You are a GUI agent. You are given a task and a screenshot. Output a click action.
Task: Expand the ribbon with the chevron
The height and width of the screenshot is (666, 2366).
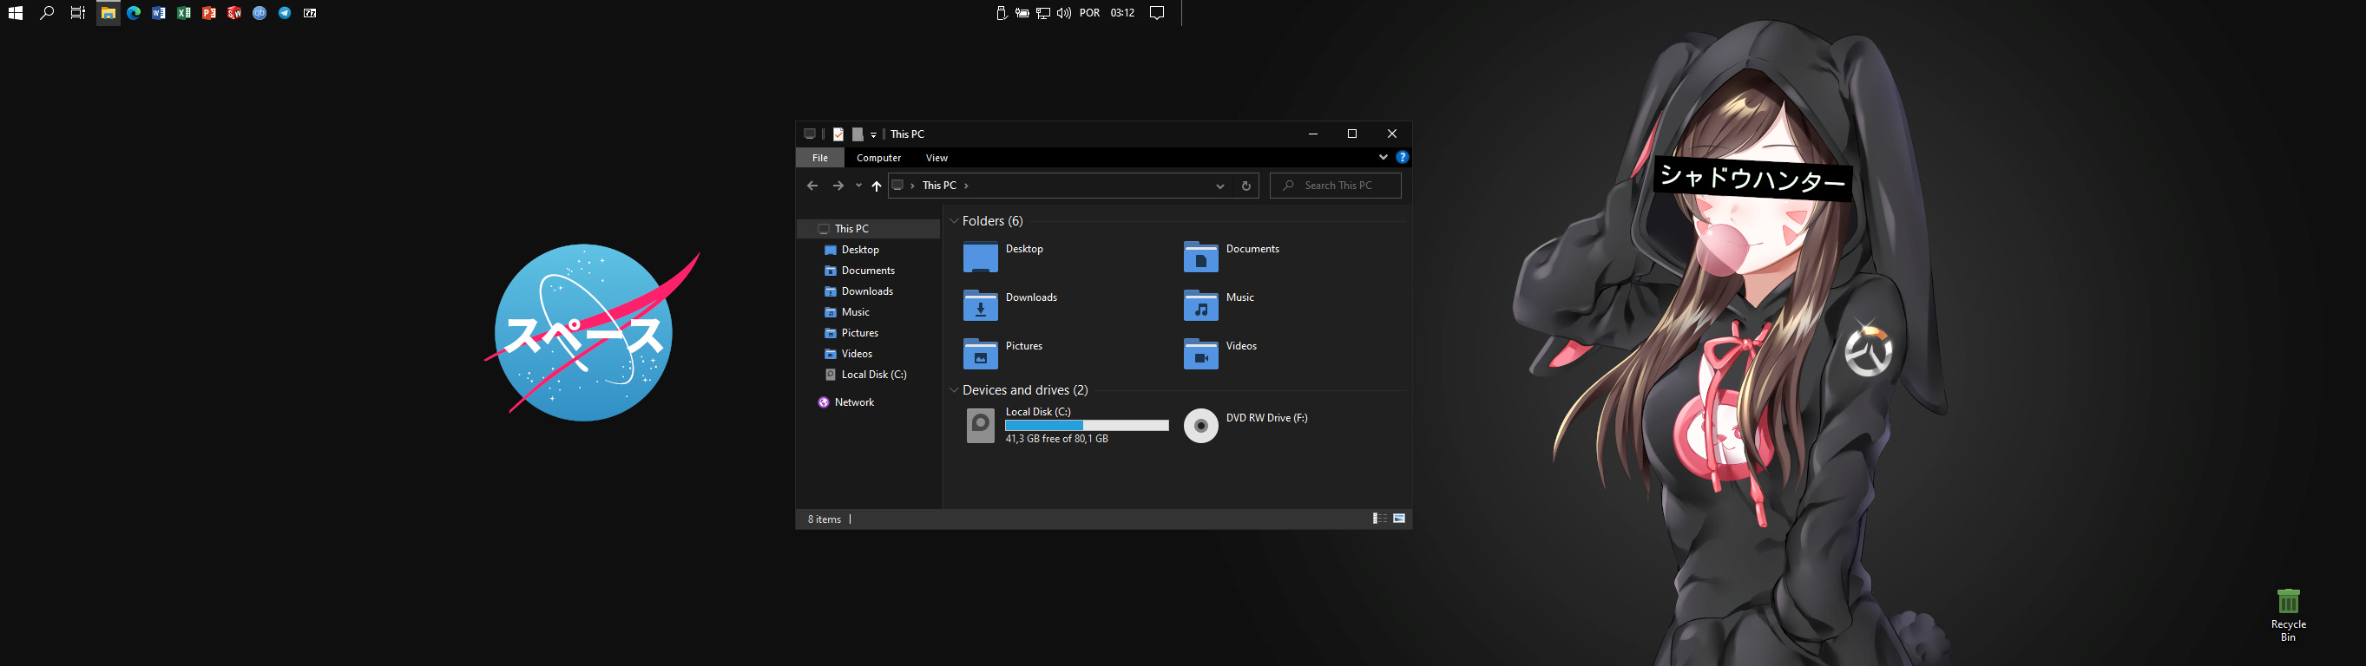[x=1383, y=158]
